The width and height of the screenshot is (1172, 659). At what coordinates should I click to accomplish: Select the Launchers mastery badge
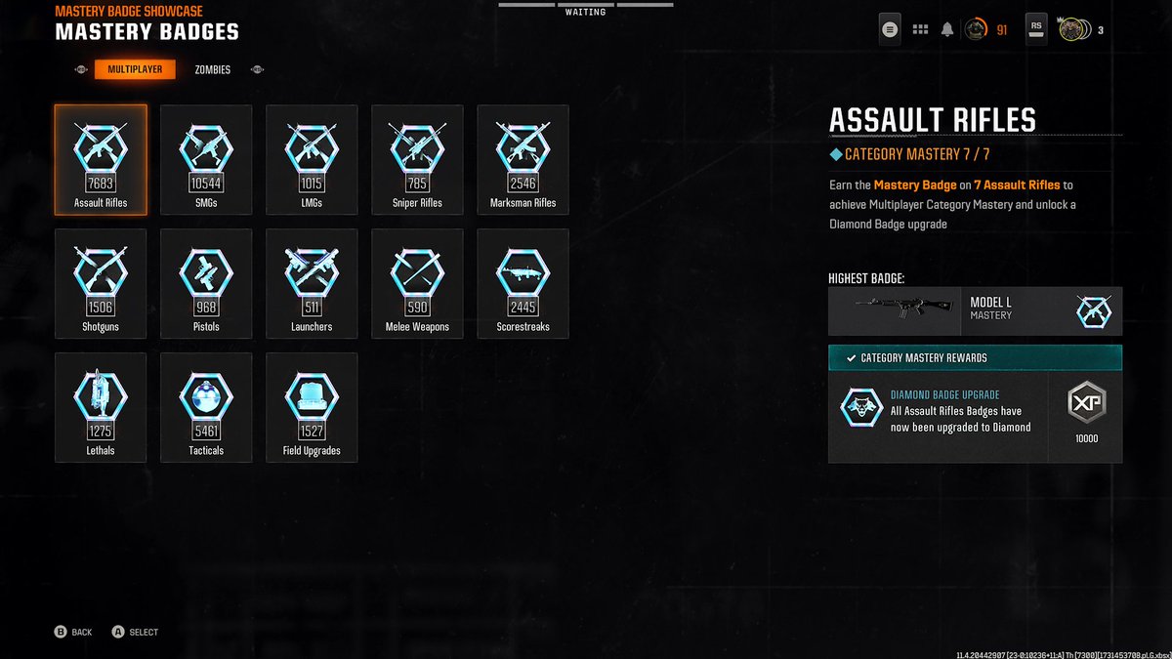(312, 284)
